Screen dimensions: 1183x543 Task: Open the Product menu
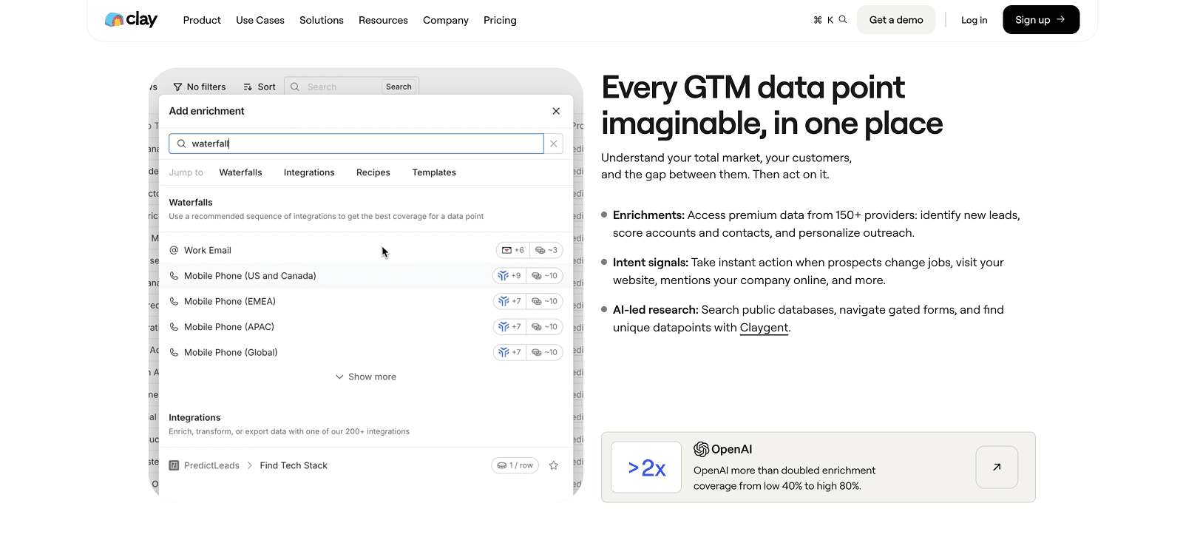coord(202,20)
